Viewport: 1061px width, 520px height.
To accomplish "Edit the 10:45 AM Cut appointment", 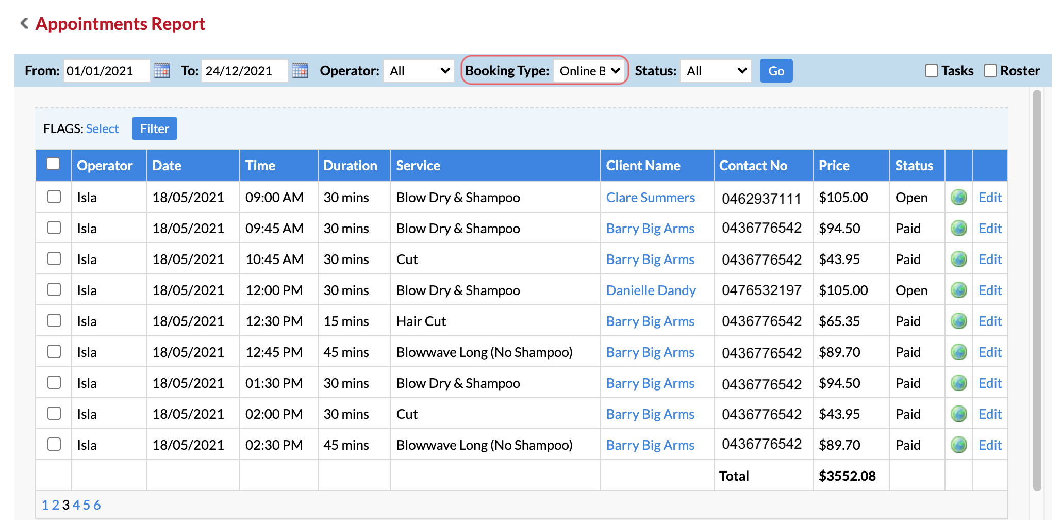I will pyautogui.click(x=990, y=259).
